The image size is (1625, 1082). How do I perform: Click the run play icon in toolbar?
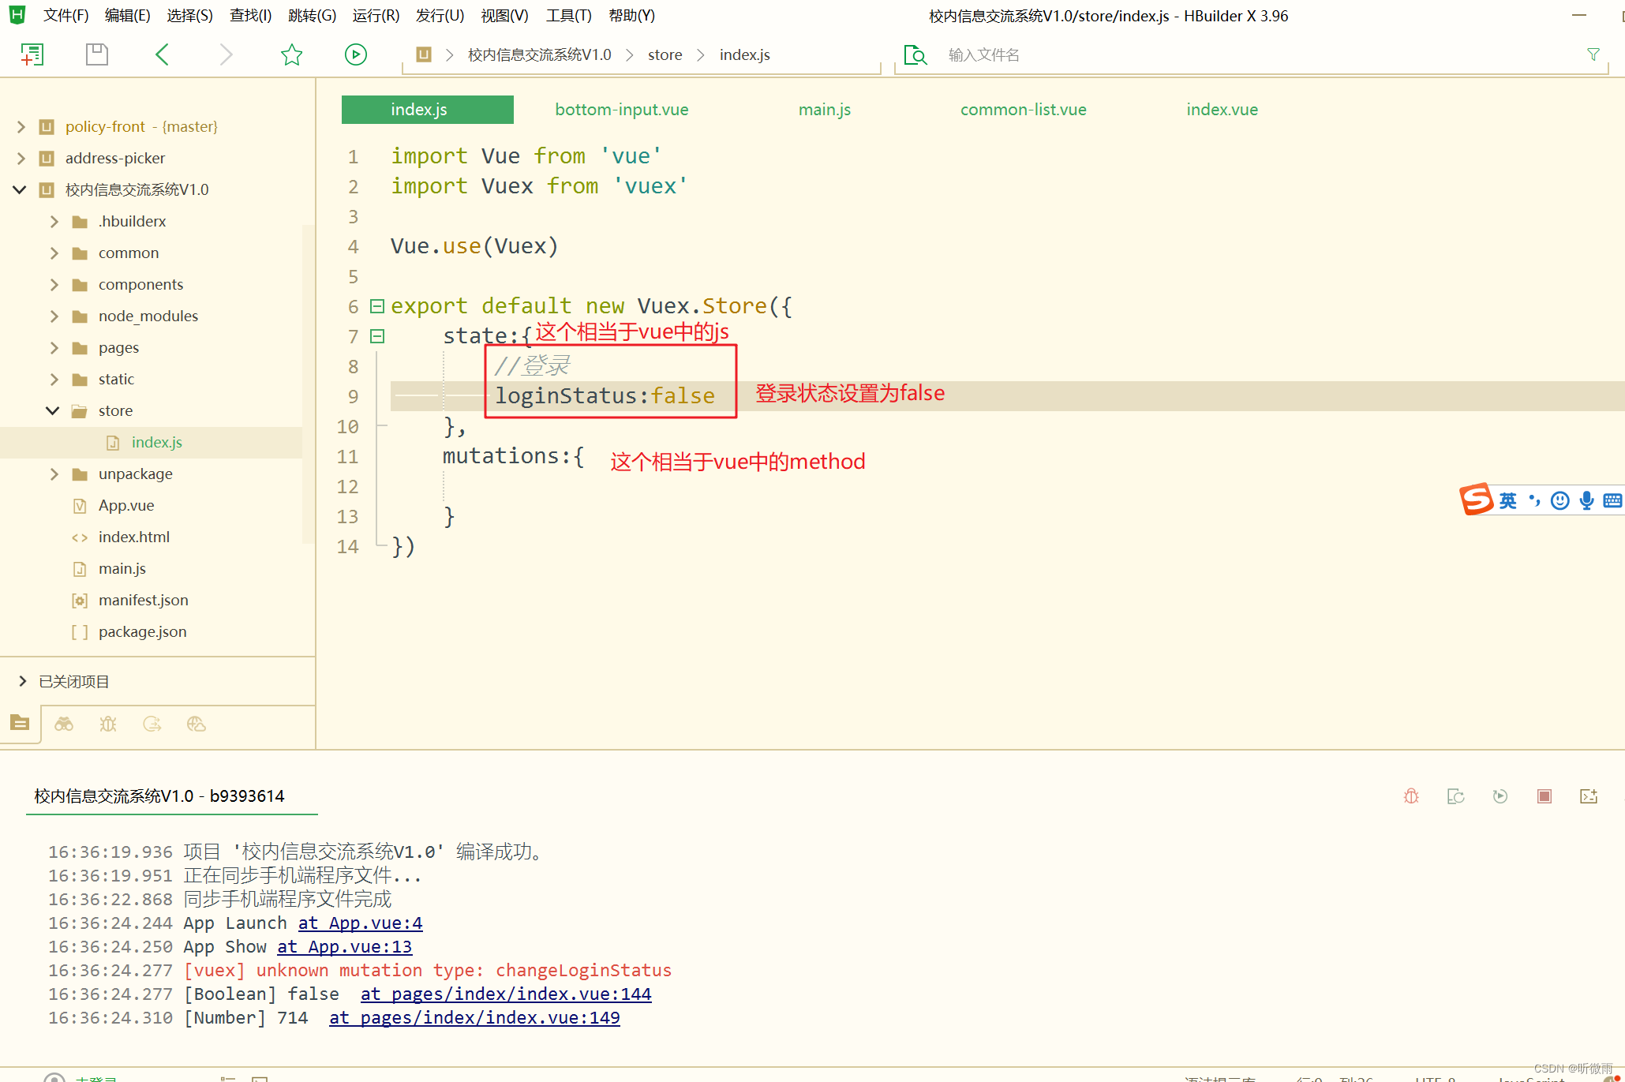click(356, 54)
